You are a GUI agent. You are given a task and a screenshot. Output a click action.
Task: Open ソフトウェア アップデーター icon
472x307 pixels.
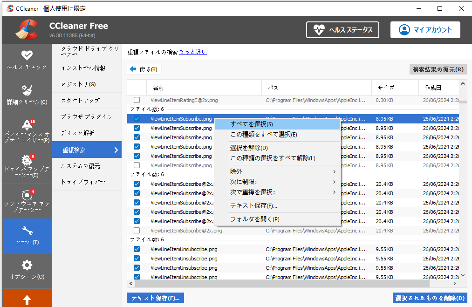point(27,195)
